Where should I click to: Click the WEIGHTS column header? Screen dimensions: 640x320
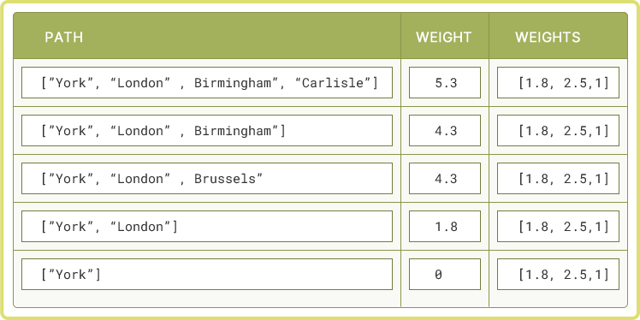(548, 37)
